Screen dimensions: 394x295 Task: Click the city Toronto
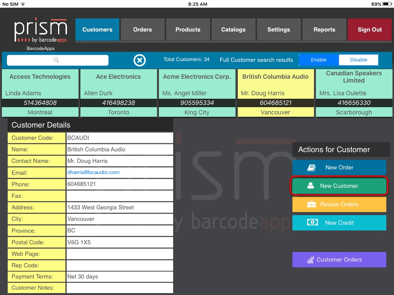(119, 113)
